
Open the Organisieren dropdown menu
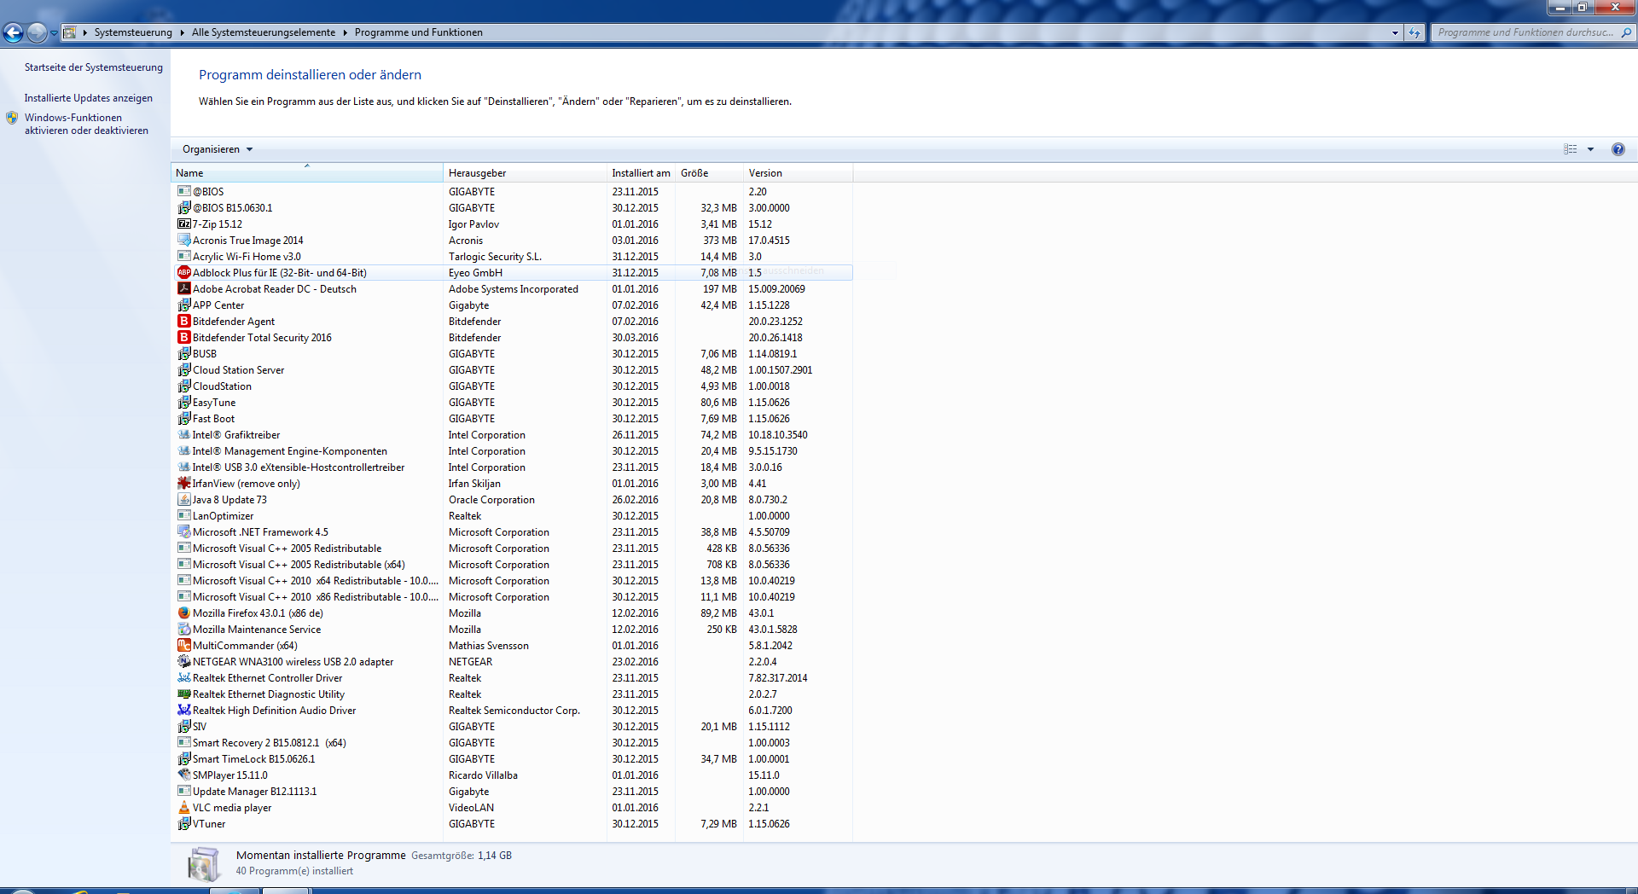[x=218, y=149]
